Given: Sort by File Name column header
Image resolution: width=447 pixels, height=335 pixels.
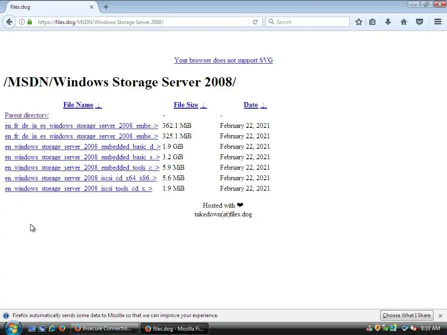Looking at the screenshot, I should 78,105.
